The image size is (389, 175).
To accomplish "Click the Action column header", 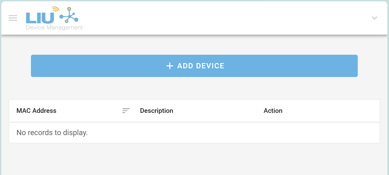I will click(x=273, y=111).
